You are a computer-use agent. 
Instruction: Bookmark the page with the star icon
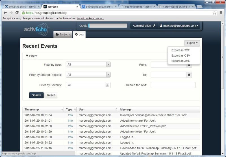[214, 13]
